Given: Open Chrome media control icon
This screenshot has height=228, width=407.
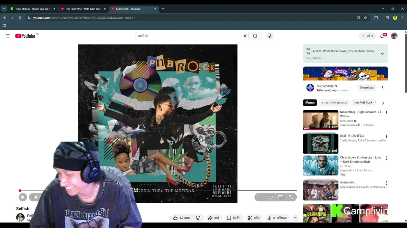Looking at the screenshot, I should 387,18.
